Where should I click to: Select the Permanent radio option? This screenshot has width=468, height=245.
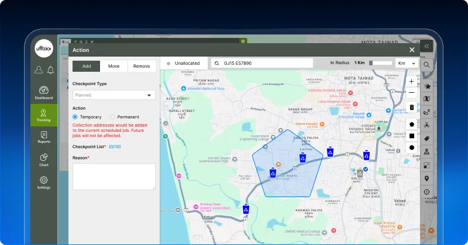pos(112,117)
